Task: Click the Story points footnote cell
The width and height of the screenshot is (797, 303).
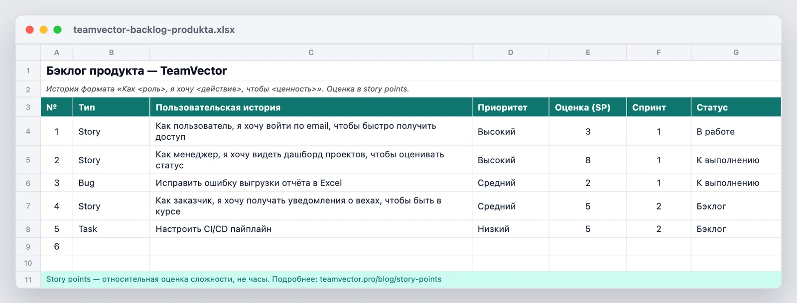Action: 411,280
